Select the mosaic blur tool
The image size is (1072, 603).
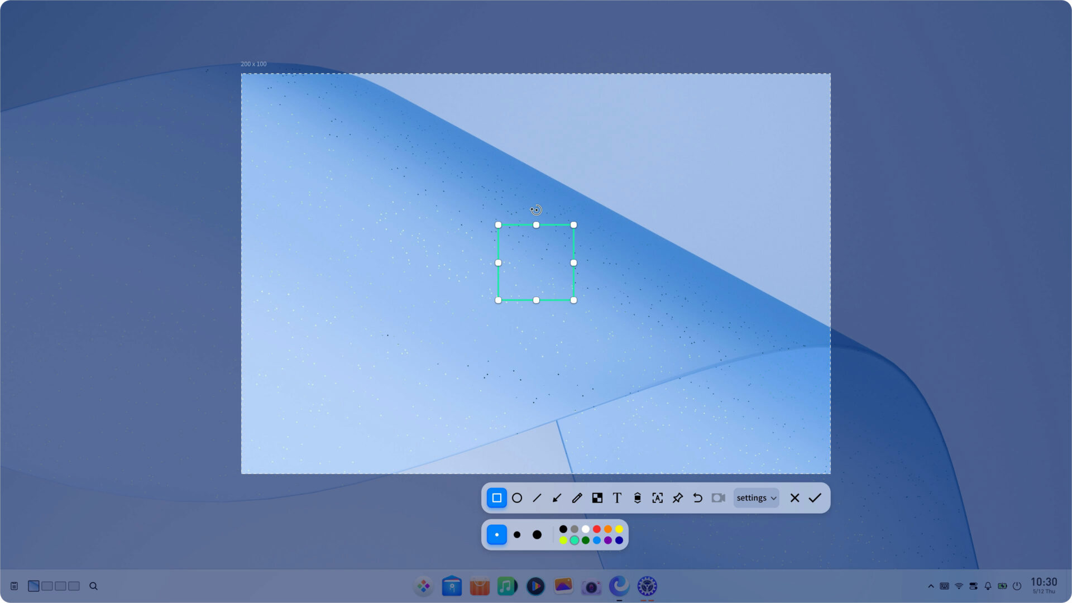597,497
